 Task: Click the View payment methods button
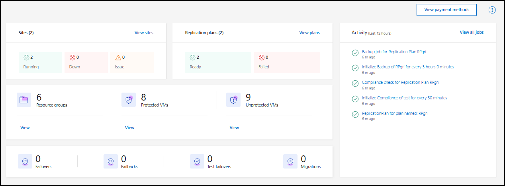click(446, 10)
